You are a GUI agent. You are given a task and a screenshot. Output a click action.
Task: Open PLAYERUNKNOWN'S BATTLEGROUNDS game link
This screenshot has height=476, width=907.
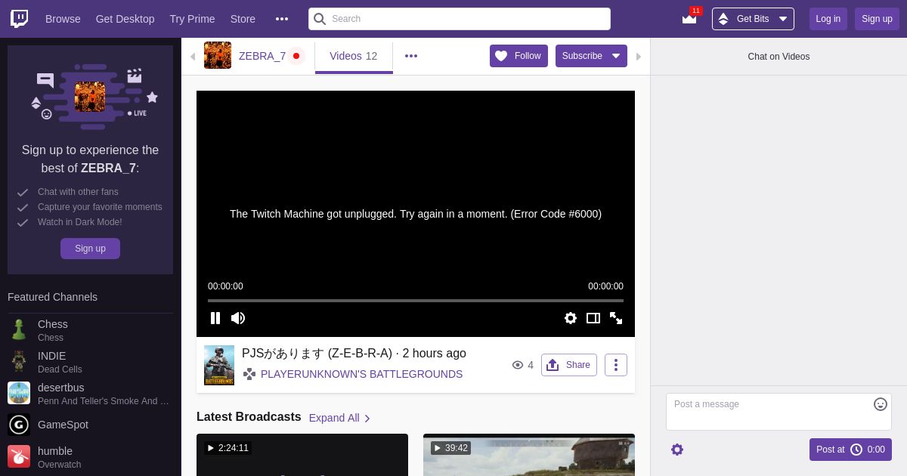(361, 374)
